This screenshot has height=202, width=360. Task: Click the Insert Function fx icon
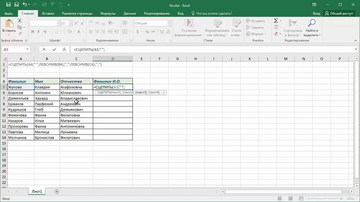point(64,49)
